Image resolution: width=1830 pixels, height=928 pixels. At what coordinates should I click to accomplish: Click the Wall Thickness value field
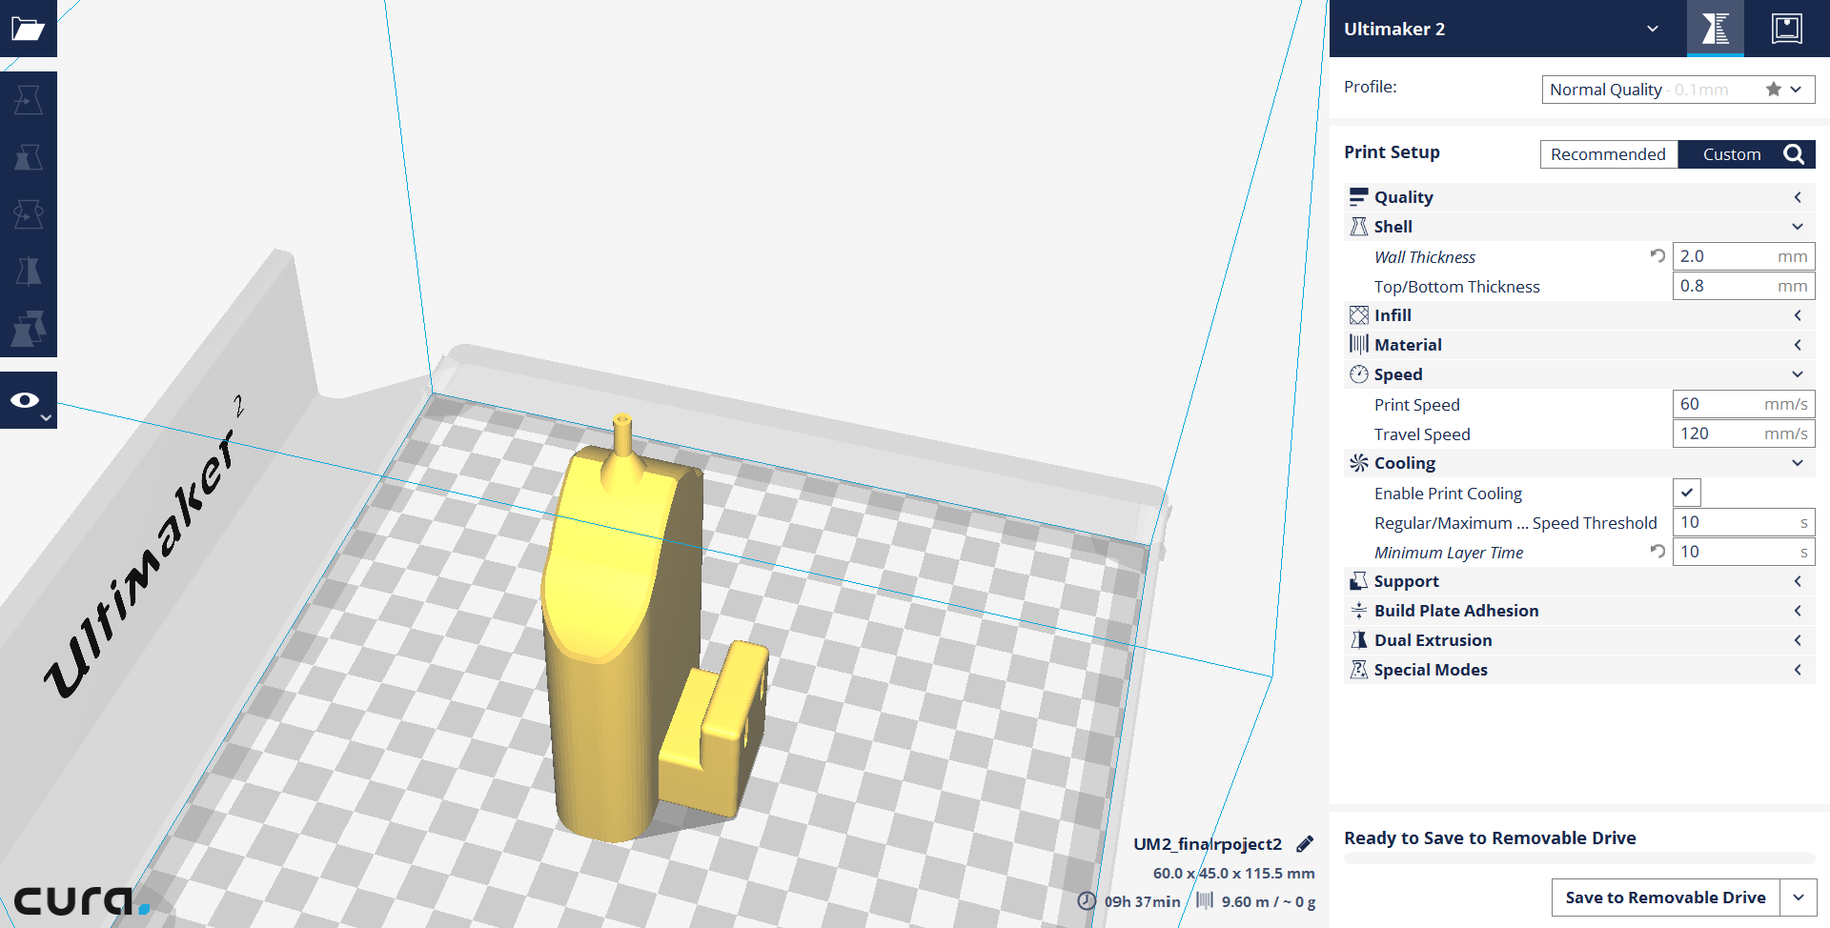tap(1743, 256)
